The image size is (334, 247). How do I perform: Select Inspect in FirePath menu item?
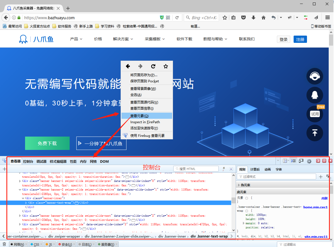pos(147,122)
